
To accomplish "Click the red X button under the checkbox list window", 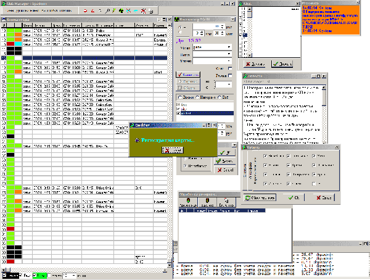I will (255, 64).
